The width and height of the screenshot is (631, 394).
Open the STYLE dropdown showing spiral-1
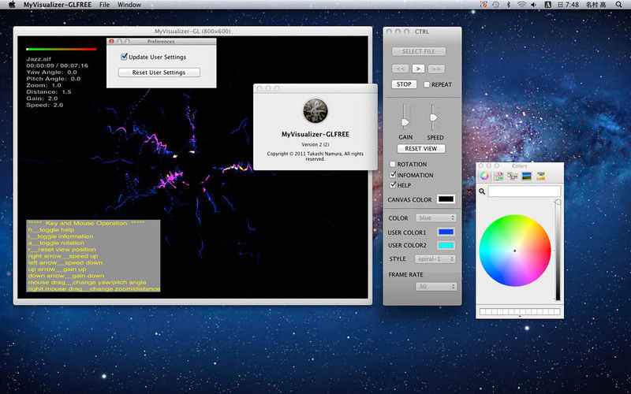coord(435,259)
